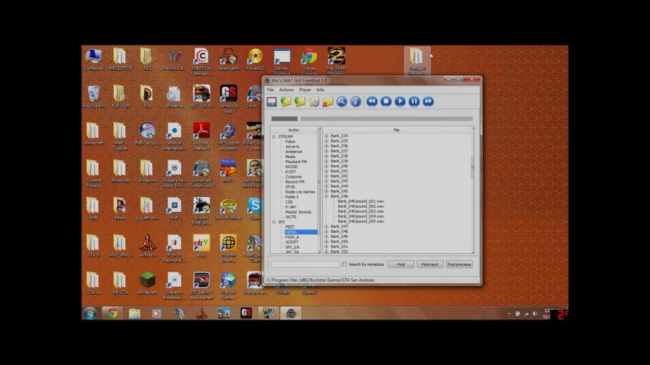The image size is (650, 365).
Task: Click the Find button
Action: click(401, 264)
